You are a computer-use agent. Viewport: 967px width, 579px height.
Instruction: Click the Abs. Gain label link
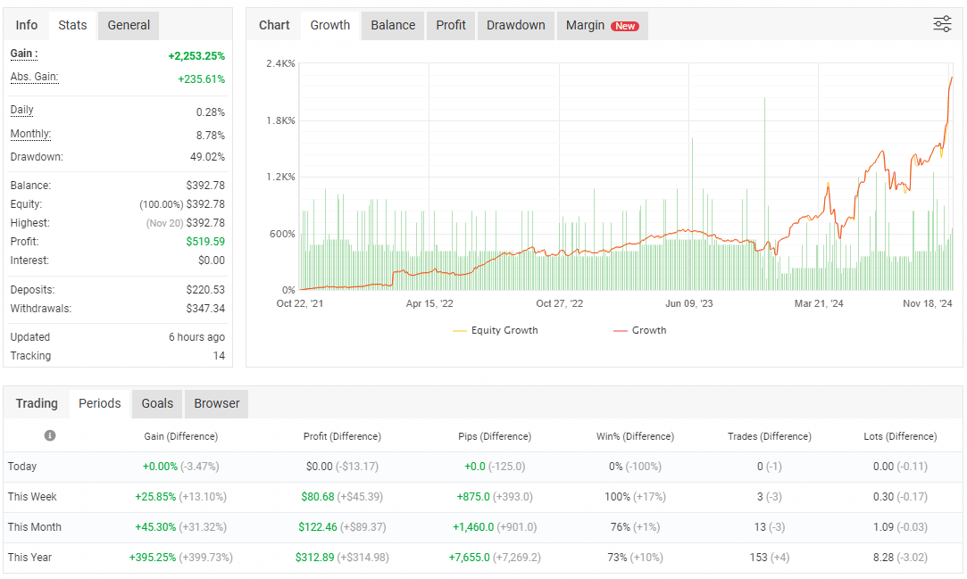click(34, 77)
